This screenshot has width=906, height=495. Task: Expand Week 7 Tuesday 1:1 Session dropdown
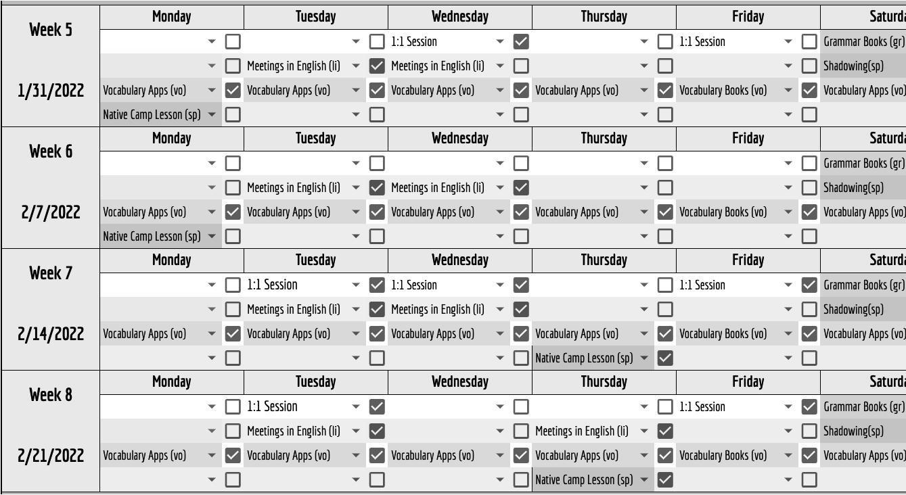[357, 285]
